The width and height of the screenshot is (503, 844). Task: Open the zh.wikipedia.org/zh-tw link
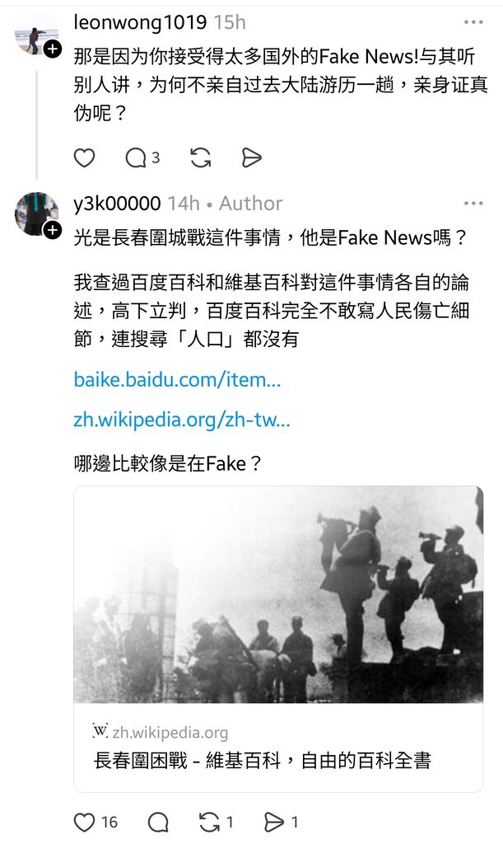tap(182, 419)
